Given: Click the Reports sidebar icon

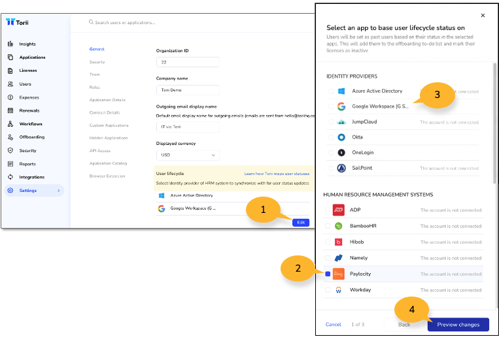Looking at the screenshot, I should point(10,164).
